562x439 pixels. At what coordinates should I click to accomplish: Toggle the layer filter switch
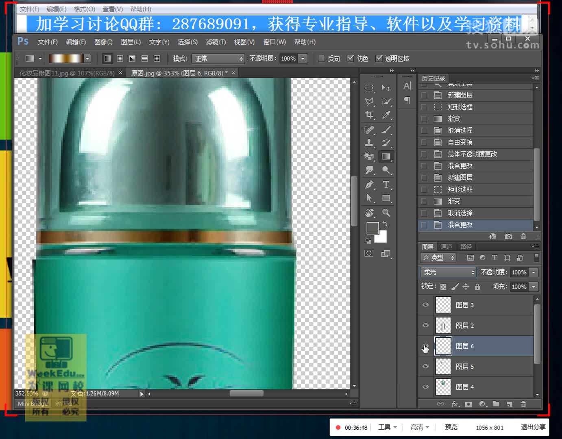(x=536, y=258)
